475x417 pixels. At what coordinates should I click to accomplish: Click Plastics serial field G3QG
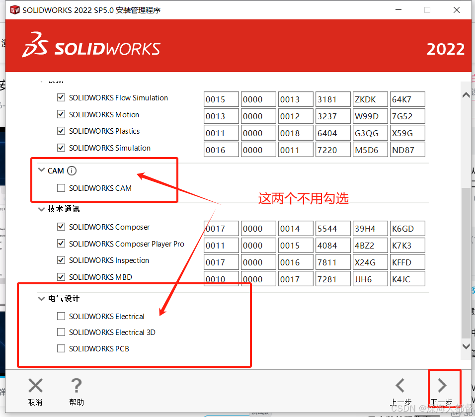pos(370,133)
